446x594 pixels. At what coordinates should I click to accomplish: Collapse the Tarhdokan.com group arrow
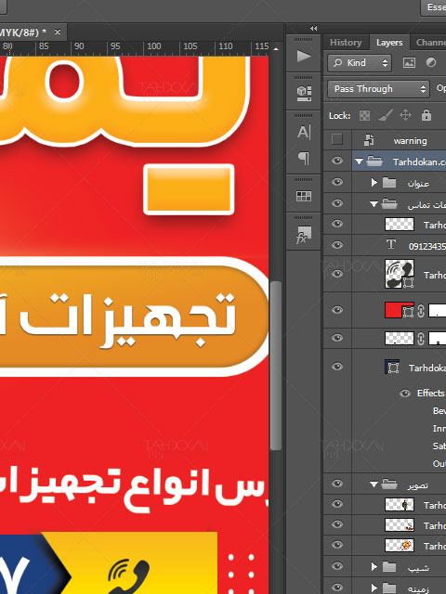(x=359, y=161)
